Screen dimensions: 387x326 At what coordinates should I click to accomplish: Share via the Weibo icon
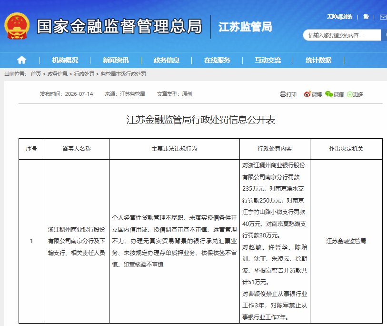tap(307, 94)
